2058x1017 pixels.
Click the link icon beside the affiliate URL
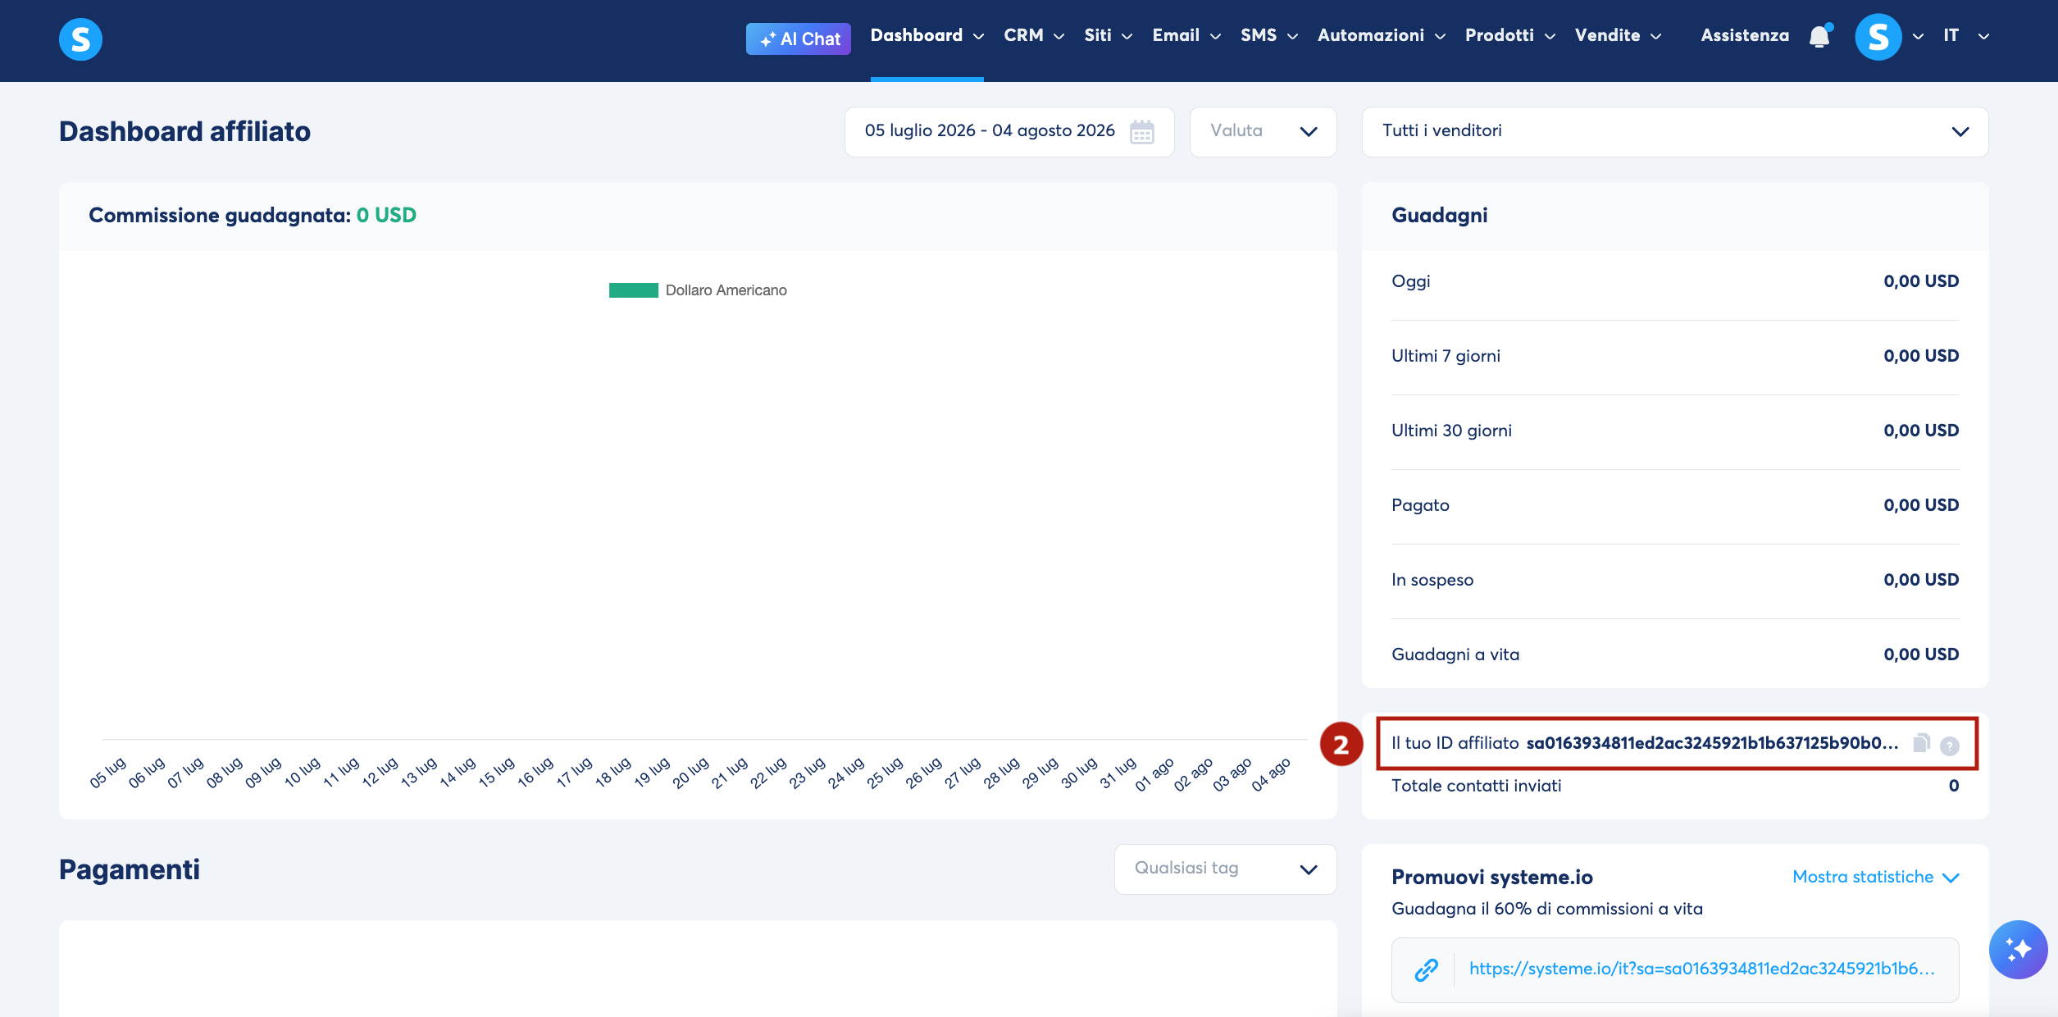[1426, 969]
